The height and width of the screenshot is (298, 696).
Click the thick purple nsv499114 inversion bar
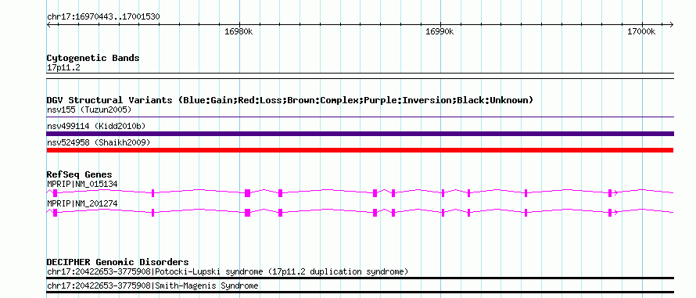[x=360, y=134]
